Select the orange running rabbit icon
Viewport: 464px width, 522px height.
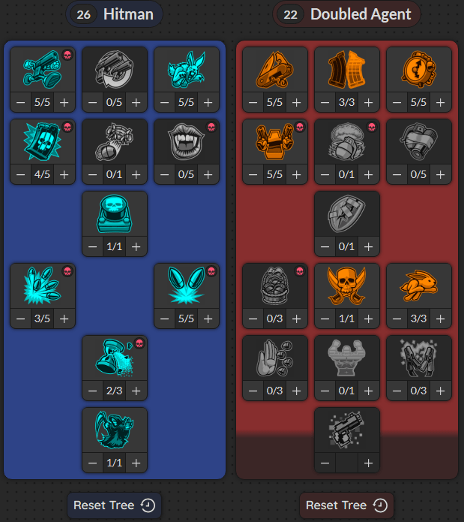coord(418,285)
